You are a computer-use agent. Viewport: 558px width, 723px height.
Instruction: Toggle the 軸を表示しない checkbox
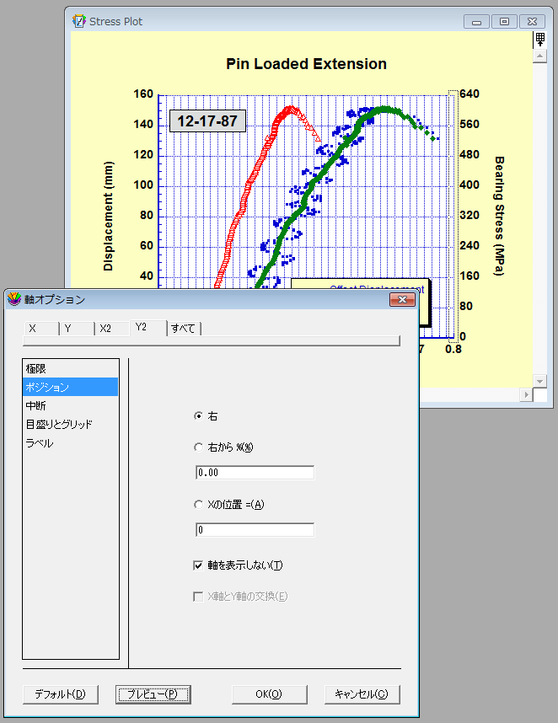point(198,565)
